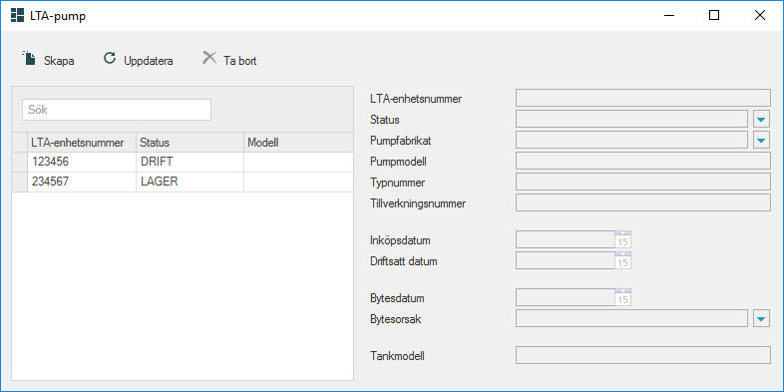This screenshot has height=392, width=784.
Task: Select the row with unit 123456
Action: 183,162
